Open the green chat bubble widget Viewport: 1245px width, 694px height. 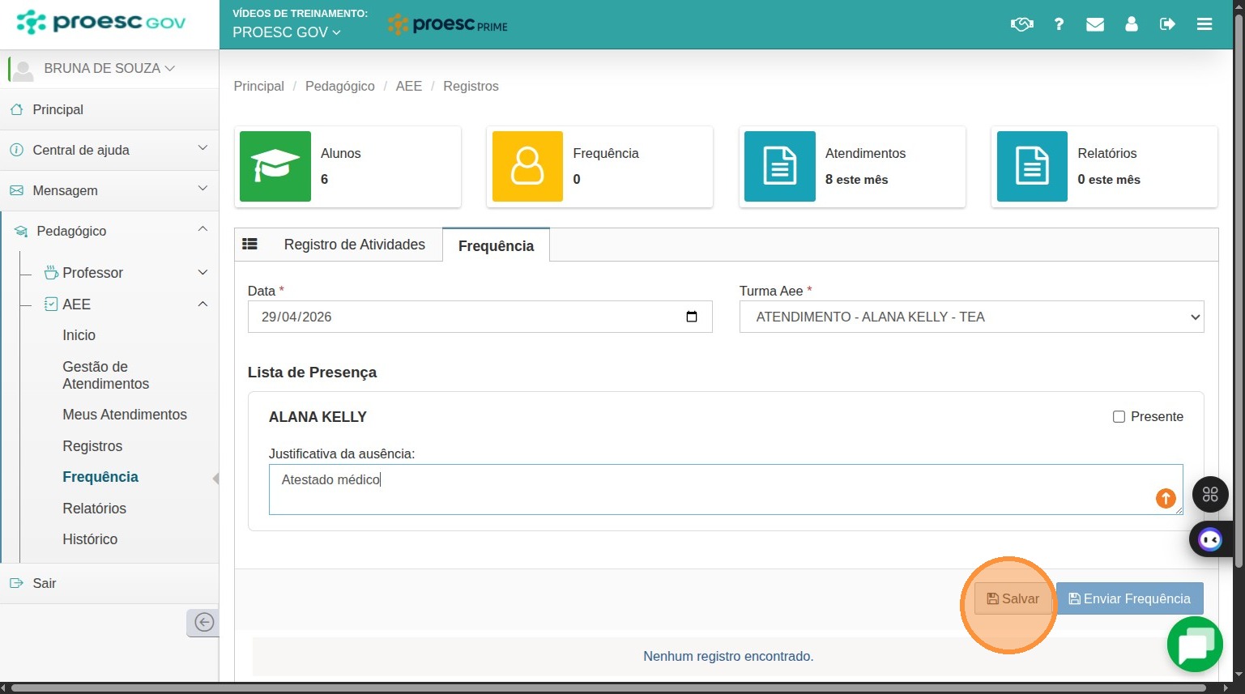point(1195,645)
